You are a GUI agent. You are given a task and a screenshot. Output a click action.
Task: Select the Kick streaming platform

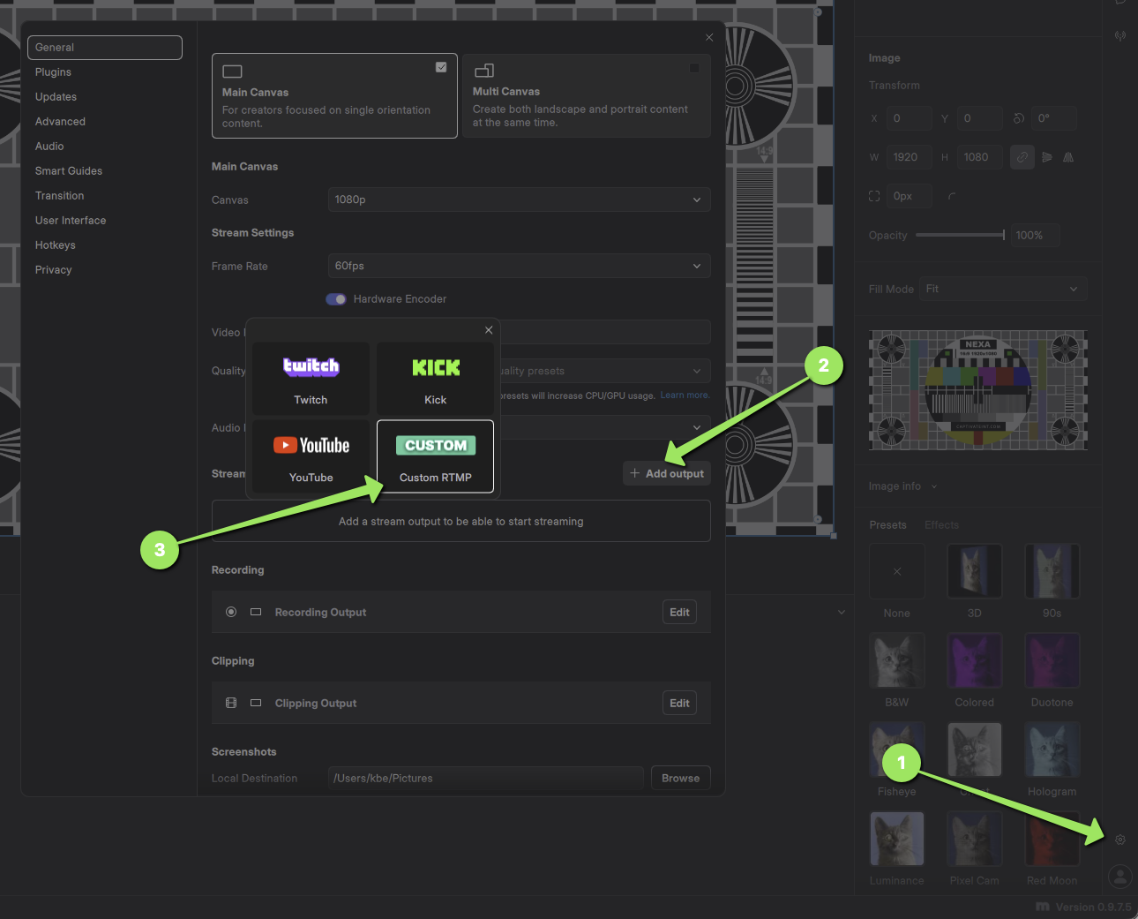(x=435, y=380)
